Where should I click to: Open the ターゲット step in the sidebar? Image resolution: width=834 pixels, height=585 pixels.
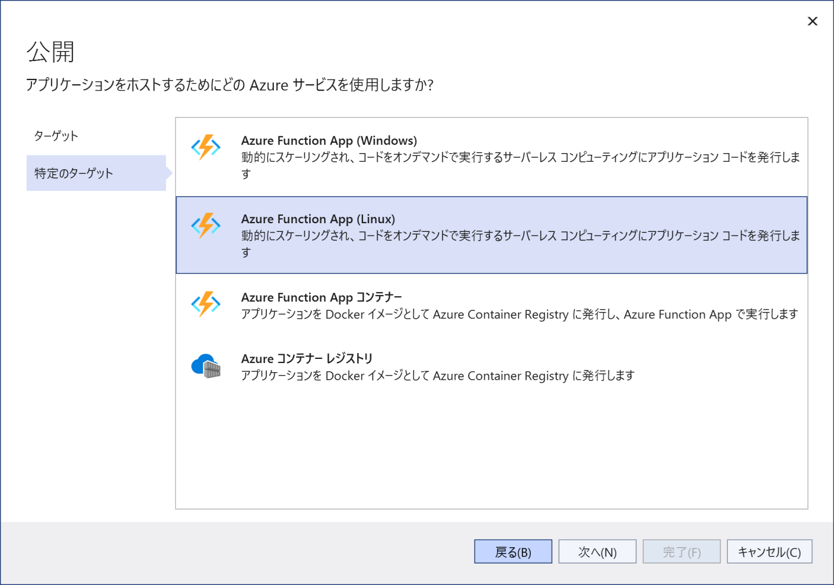click(56, 136)
